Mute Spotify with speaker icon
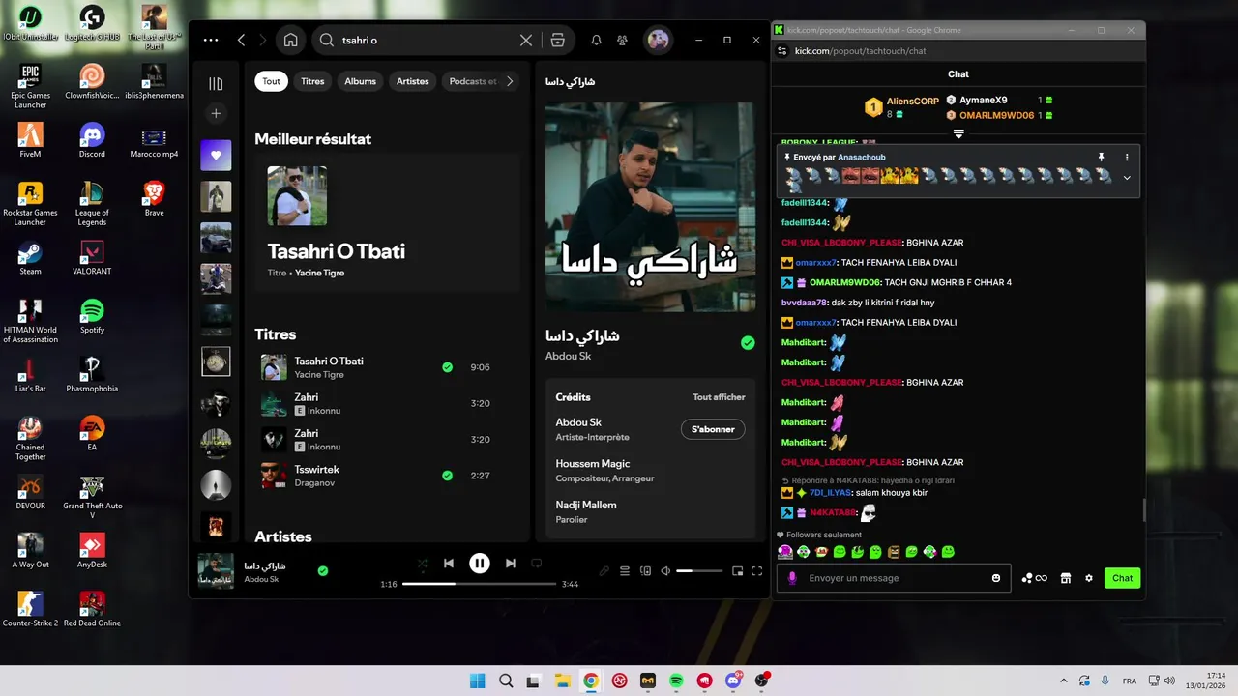 click(665, 571)
